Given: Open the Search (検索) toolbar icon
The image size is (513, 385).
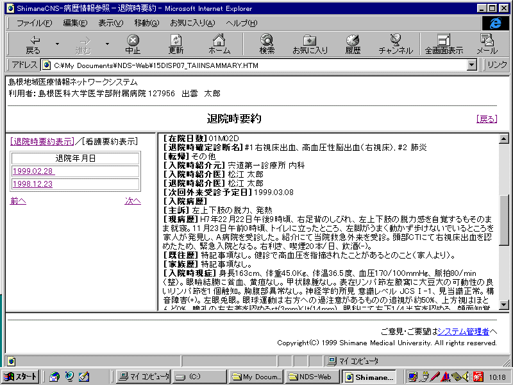Looking at the screenshot, I should click(x=267, y=44).
